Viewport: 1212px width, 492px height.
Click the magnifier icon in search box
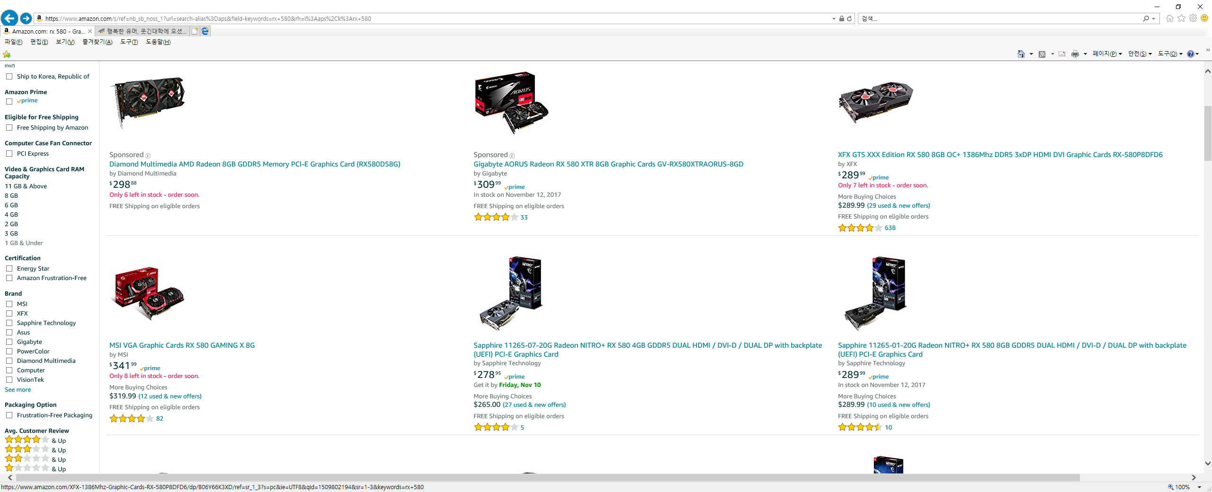tap(1146, 18)
